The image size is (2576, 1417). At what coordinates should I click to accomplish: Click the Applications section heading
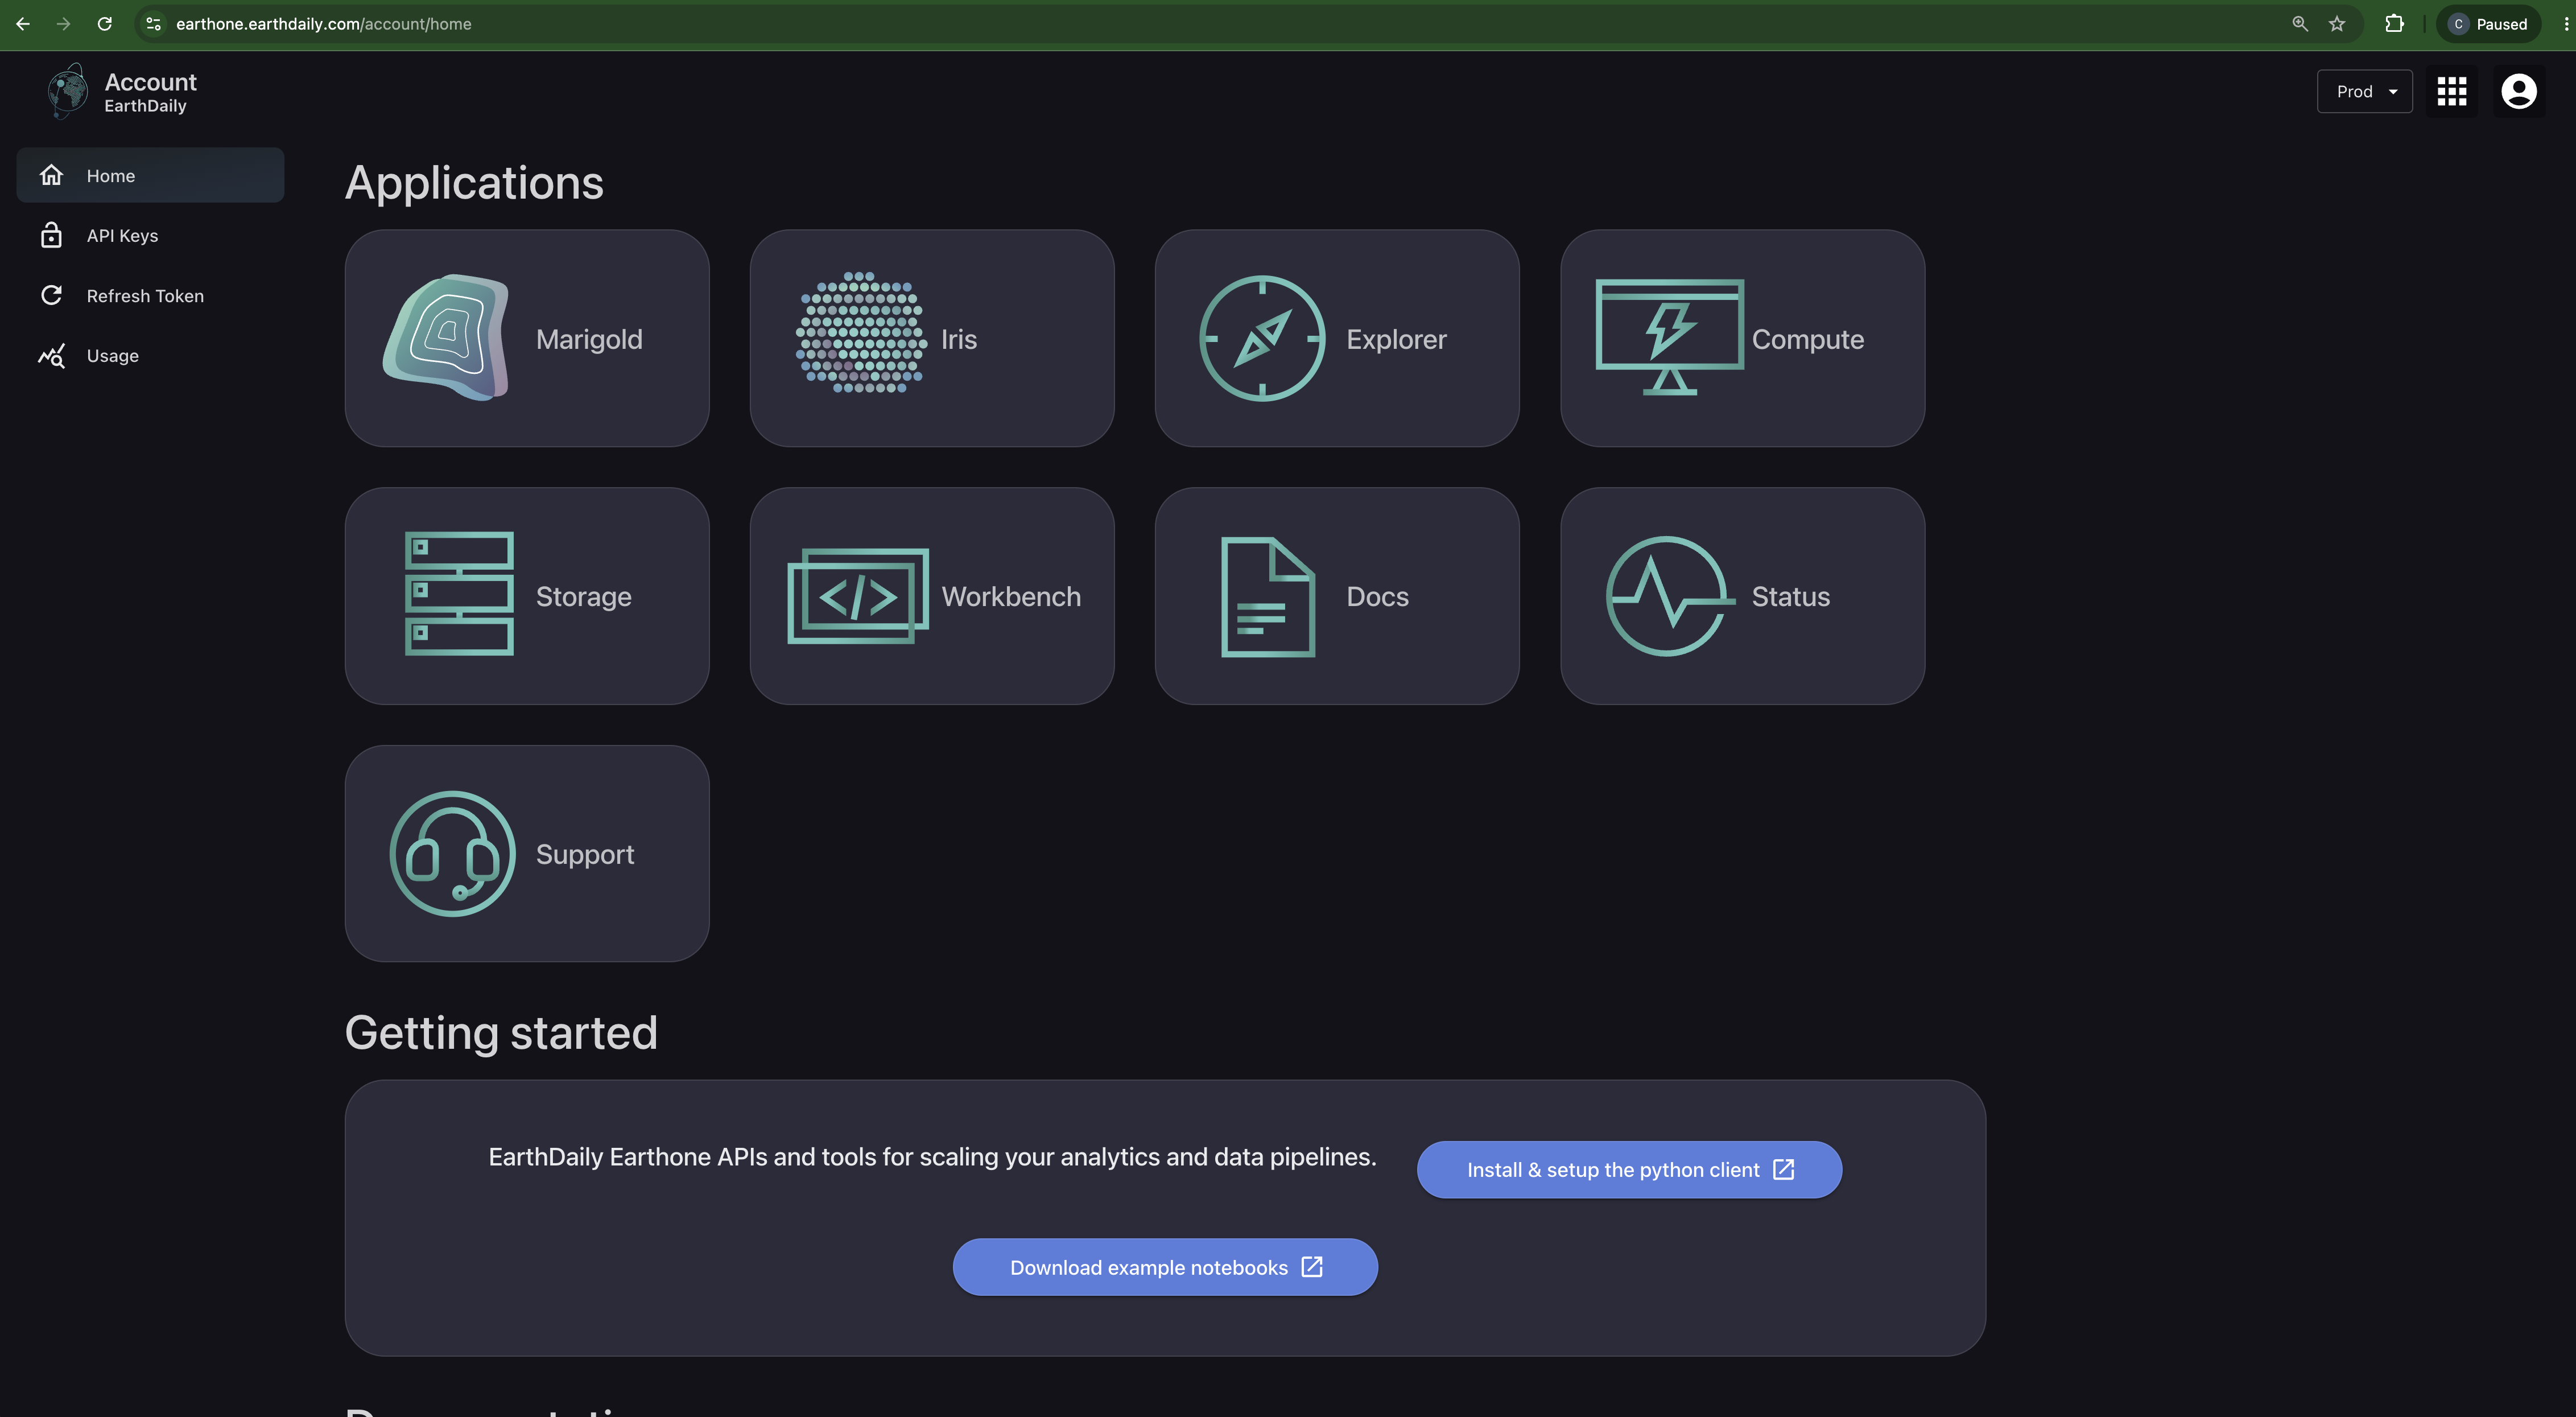pyautogui.click(x=474, y=183)
